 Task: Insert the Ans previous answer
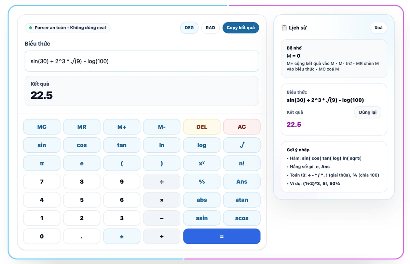click(242, 181)
